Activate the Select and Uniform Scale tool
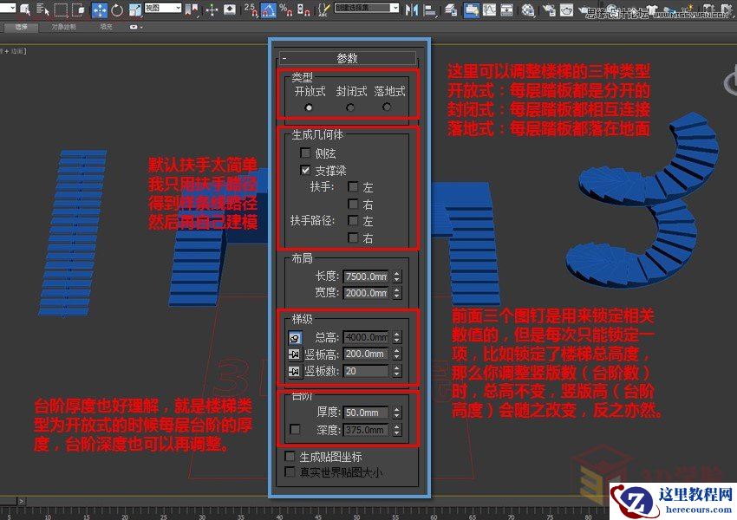Viewport: 737px width, 520px height. (x=134, y=10)
